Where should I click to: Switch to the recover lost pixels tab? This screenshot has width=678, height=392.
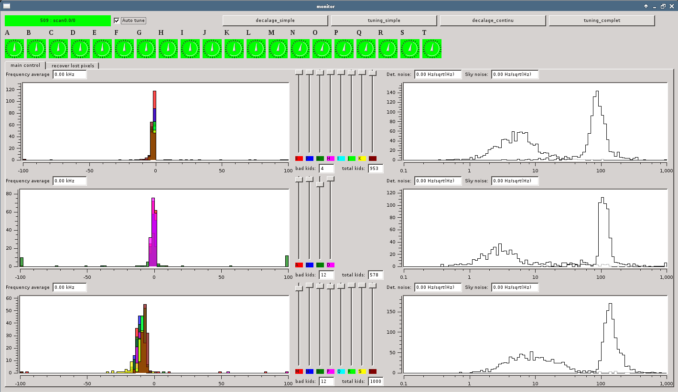[73, 65]
